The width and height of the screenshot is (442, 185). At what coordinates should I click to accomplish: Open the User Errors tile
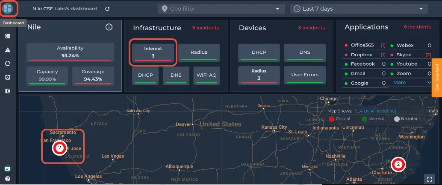coord(305,75)
